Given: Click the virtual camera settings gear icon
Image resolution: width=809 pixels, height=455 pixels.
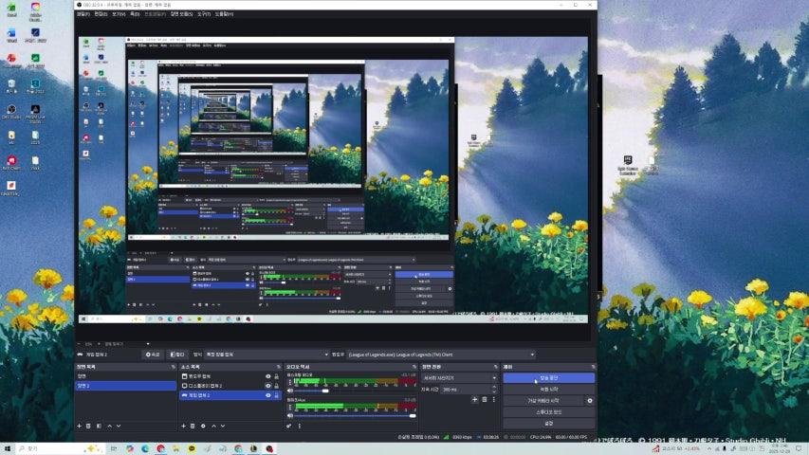Looking at the screenshot, I should pos(590,400).
